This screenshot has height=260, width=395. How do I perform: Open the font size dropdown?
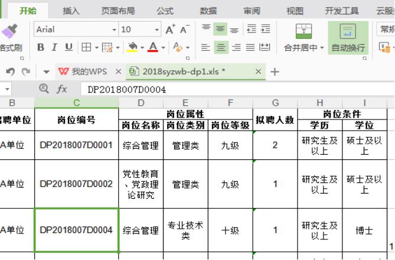pos(156,29)
